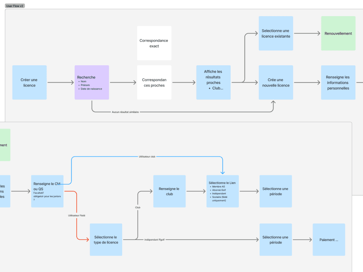Click 'Selectionne une licence existante' node
Image resolution: width=363 pixels, height=272 pixels.
(275, 33)
